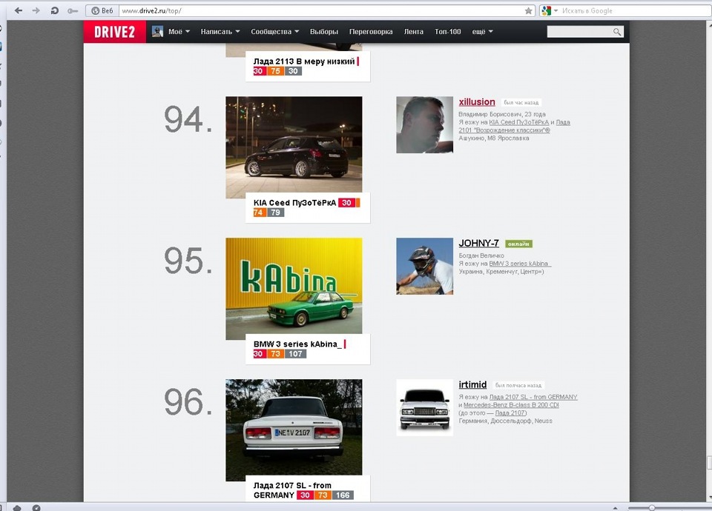Image resolution: width=712 pixels, height=511 pixels.
Task: Click xillusion's profile avatar photo
Action: click(424, 124)
